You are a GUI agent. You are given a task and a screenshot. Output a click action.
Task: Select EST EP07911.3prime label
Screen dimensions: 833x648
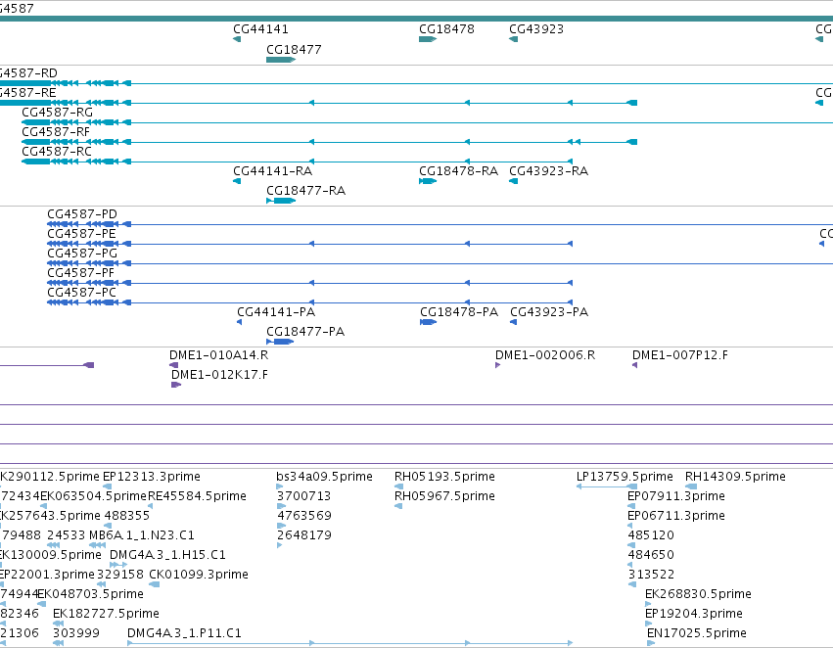coord(676,496)
